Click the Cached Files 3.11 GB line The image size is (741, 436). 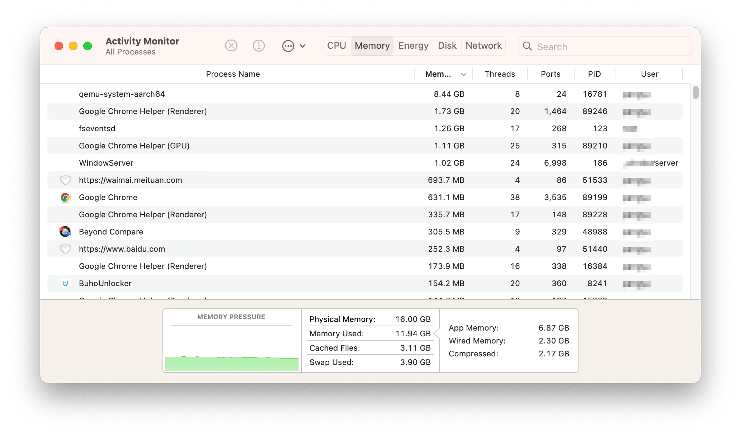[x=370, y=348]
